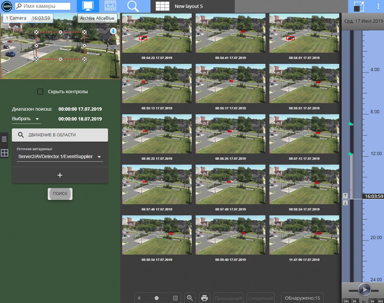Click the layout grid icon
Viewport: 384px width, 303px height.
(162, 6)
